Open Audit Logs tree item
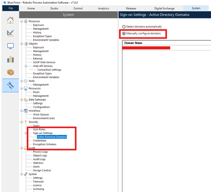The image size is (211, 192). 39,159
